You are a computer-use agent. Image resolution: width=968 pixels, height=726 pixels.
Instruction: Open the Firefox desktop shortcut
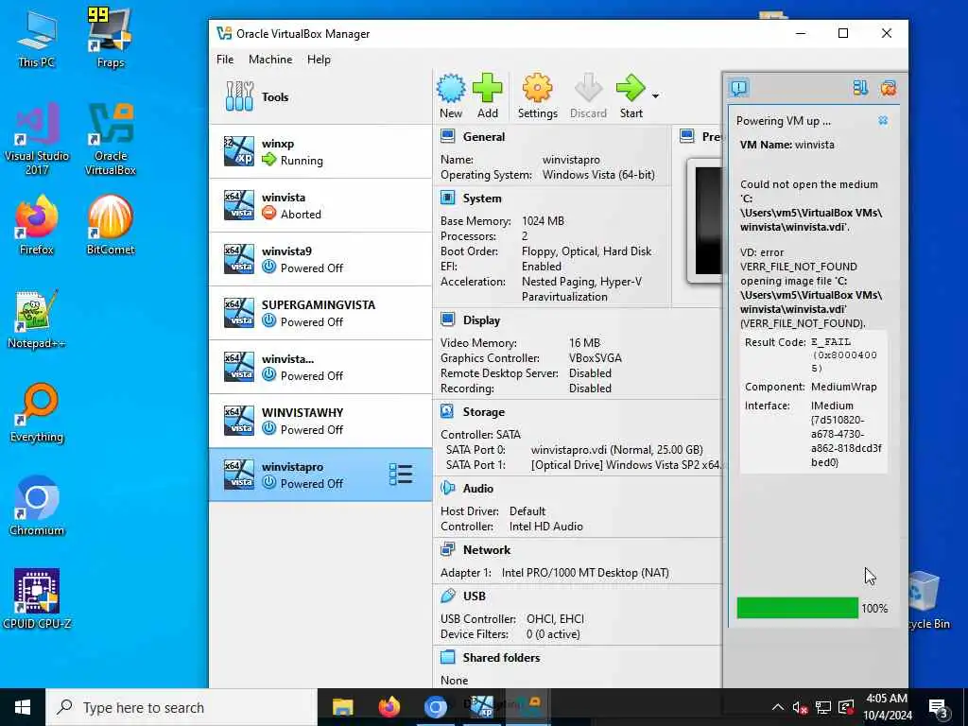[37, 225]
